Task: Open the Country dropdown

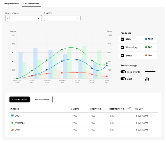Action: pos(62,18)
